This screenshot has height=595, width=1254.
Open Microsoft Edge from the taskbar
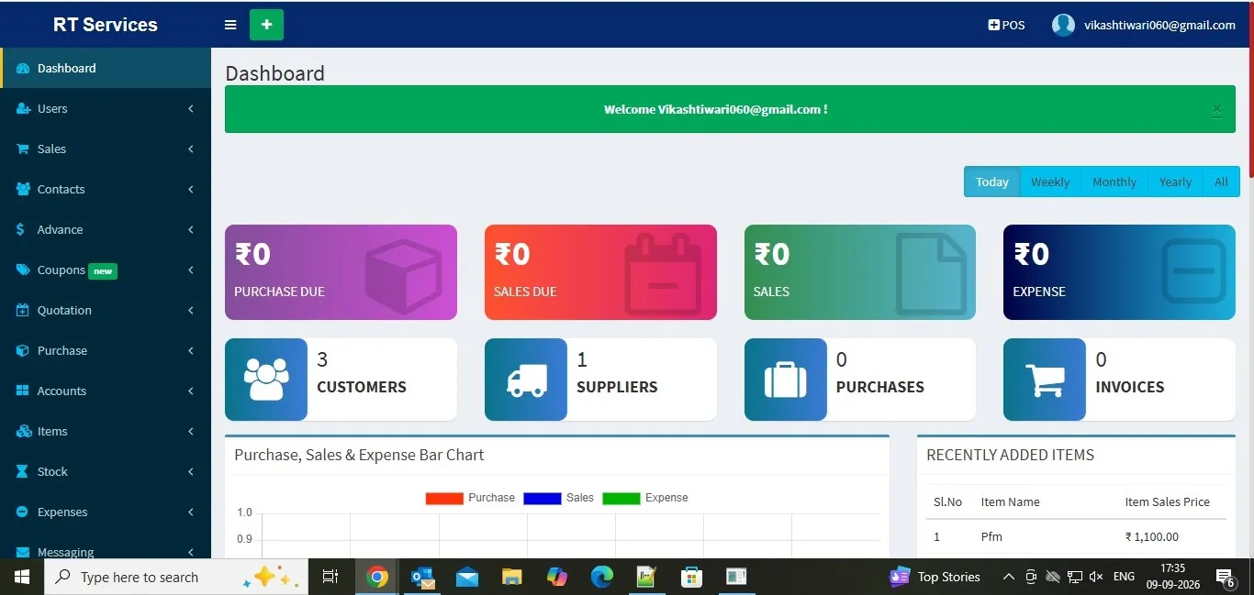pyautogui.click(x=601, y=577)
